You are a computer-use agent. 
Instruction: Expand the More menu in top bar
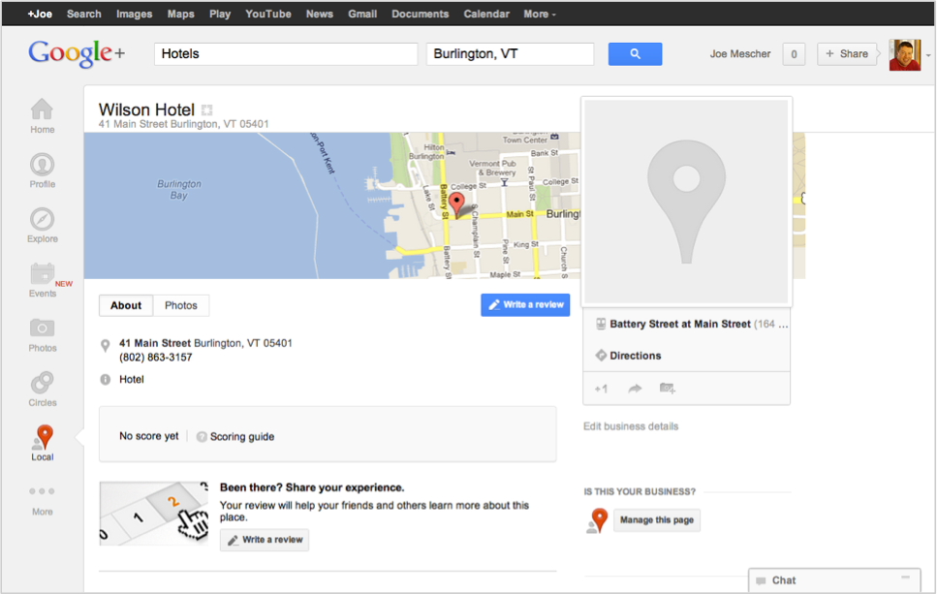(x=540, y=14)
